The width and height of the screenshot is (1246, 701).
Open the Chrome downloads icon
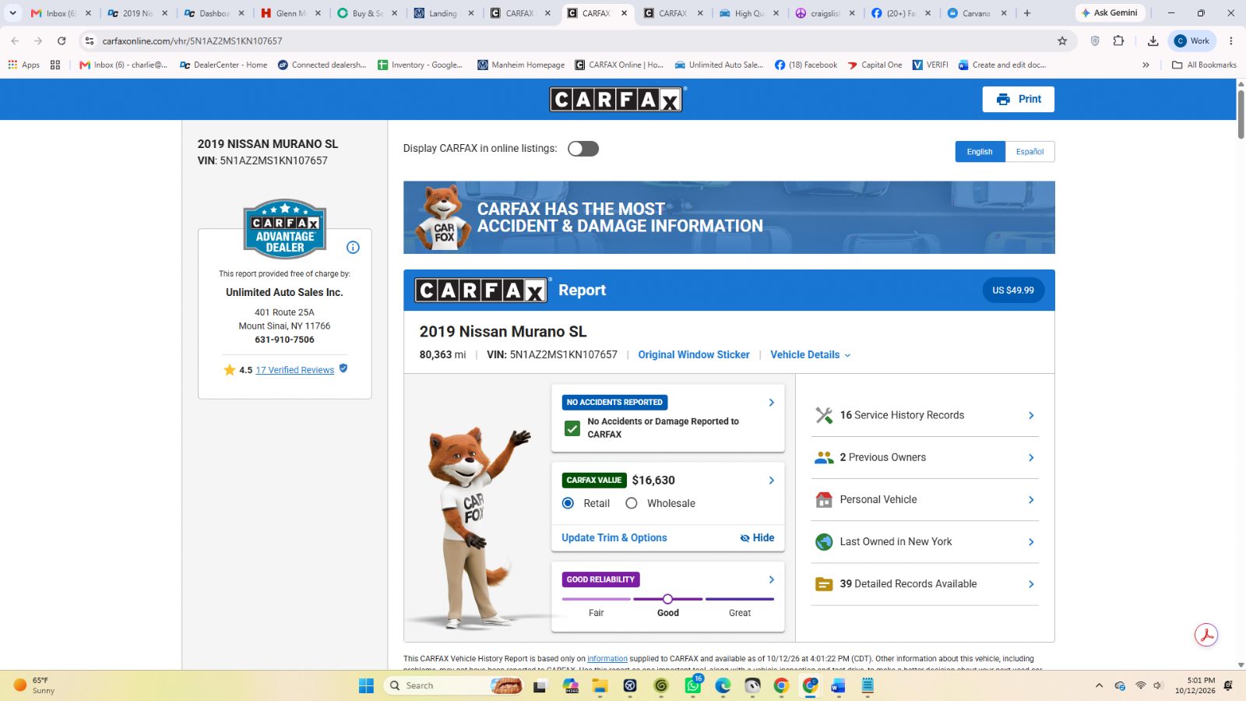click(x=1153, y=41)
